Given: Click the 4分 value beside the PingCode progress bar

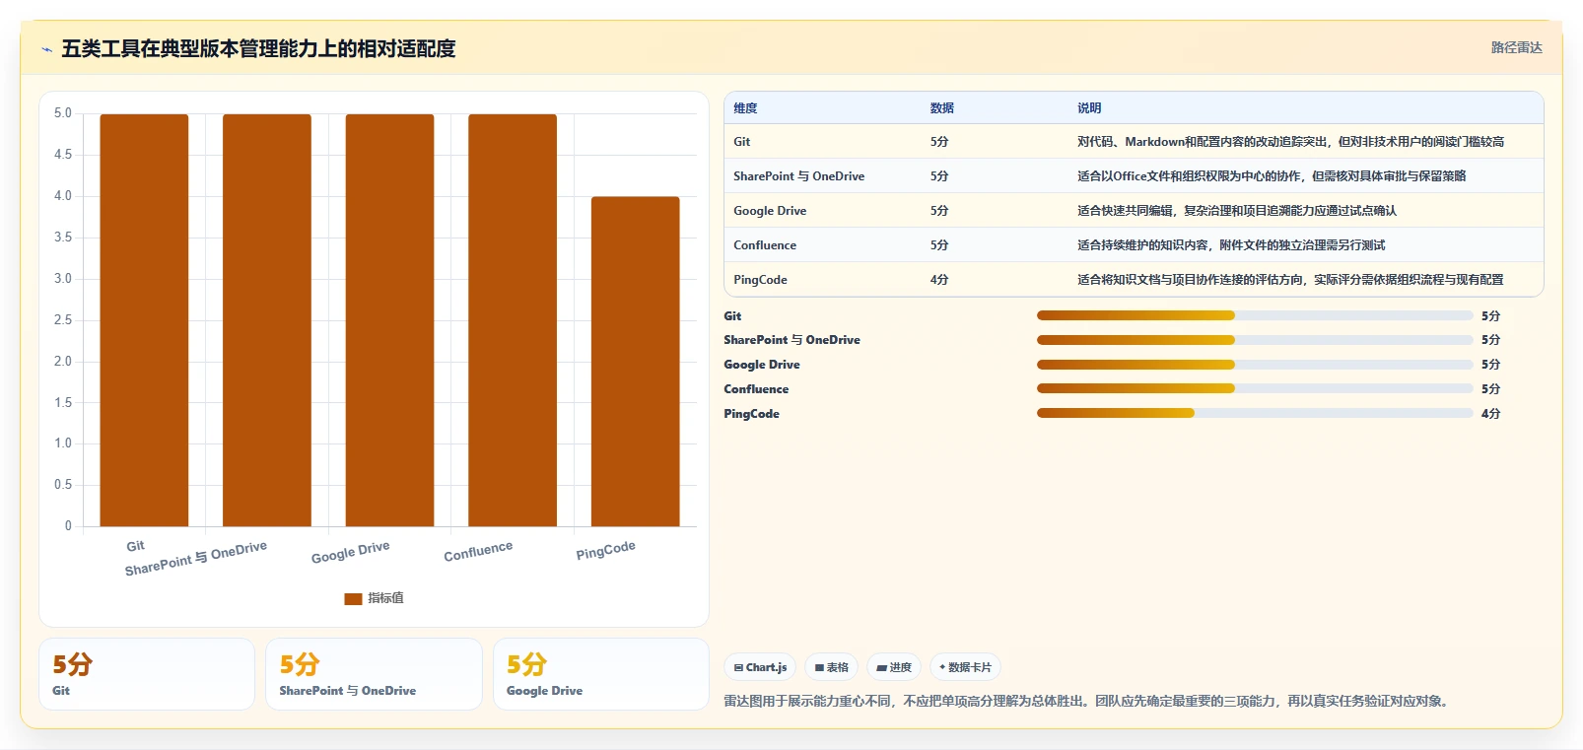Looking at the screenshot, I should tap(1490, 414).
